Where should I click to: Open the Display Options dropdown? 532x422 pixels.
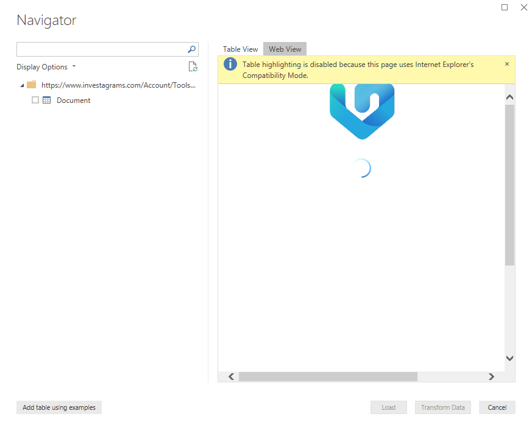46,67
